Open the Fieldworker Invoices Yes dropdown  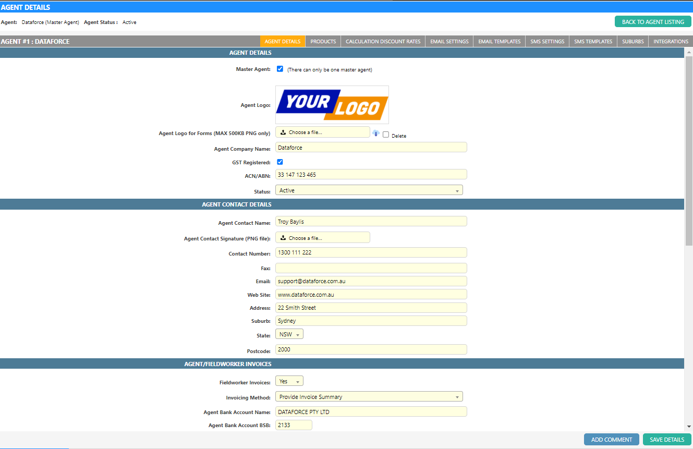coord(289,381)
